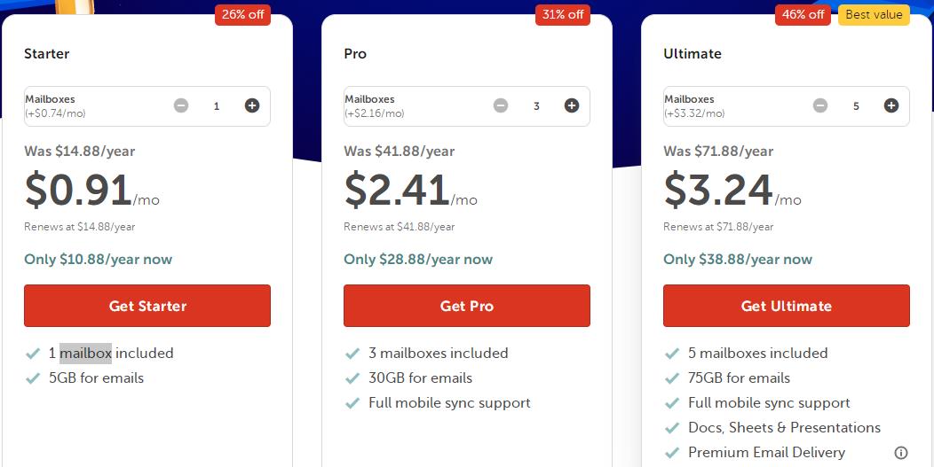Viewport: 934px width, 467px height.
Task: Click the Pro mailbox count field
Action: [536, 106]
